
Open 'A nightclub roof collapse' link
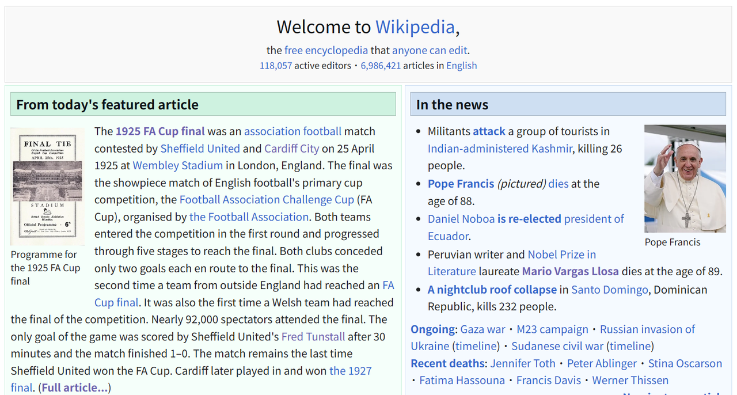tap(492, 290)
